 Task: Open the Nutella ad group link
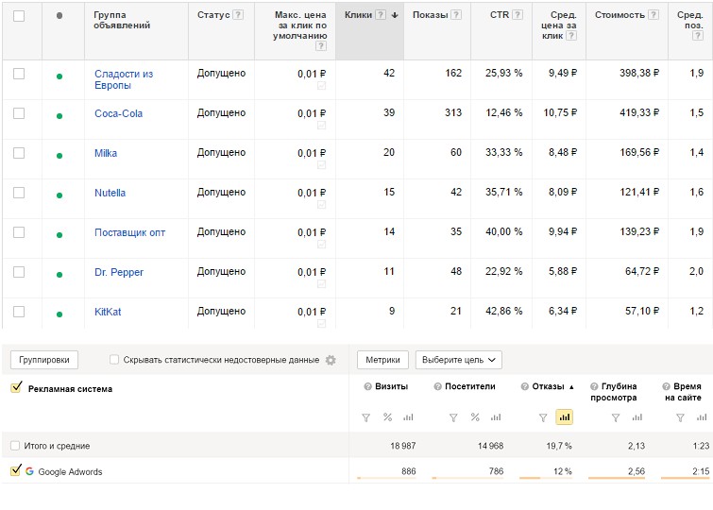110,193
